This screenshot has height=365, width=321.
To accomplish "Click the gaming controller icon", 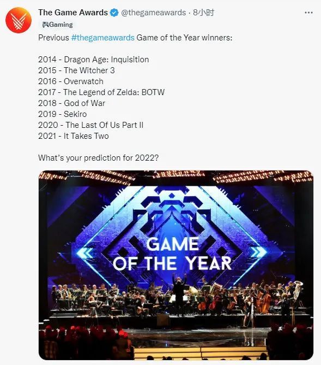I will pos(45,25).
